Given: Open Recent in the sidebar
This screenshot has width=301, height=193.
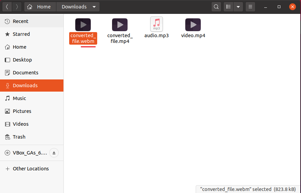Looking at the screenshot, I should [32, 21].
